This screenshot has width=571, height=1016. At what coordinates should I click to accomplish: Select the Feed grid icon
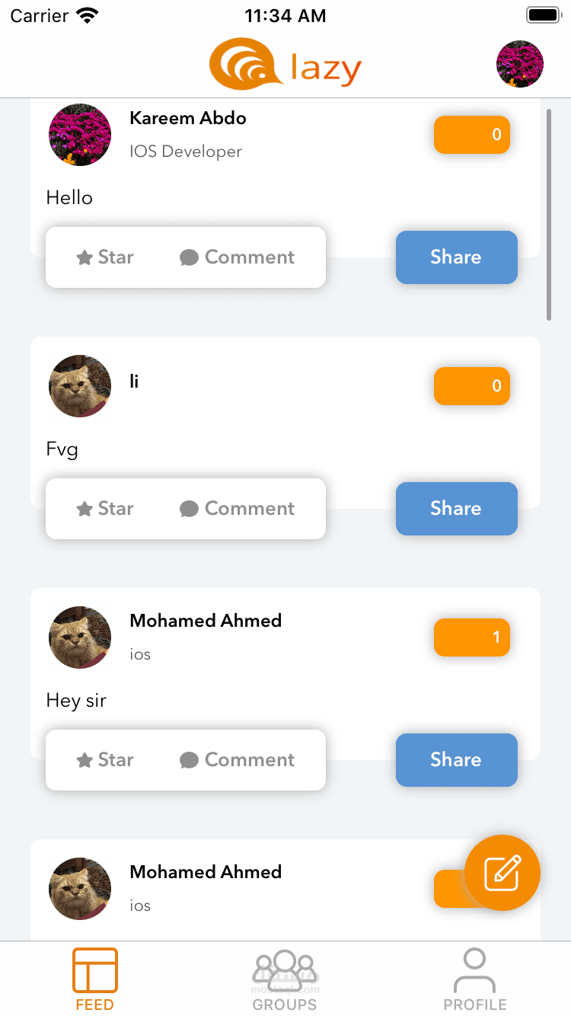coord(94,968)
